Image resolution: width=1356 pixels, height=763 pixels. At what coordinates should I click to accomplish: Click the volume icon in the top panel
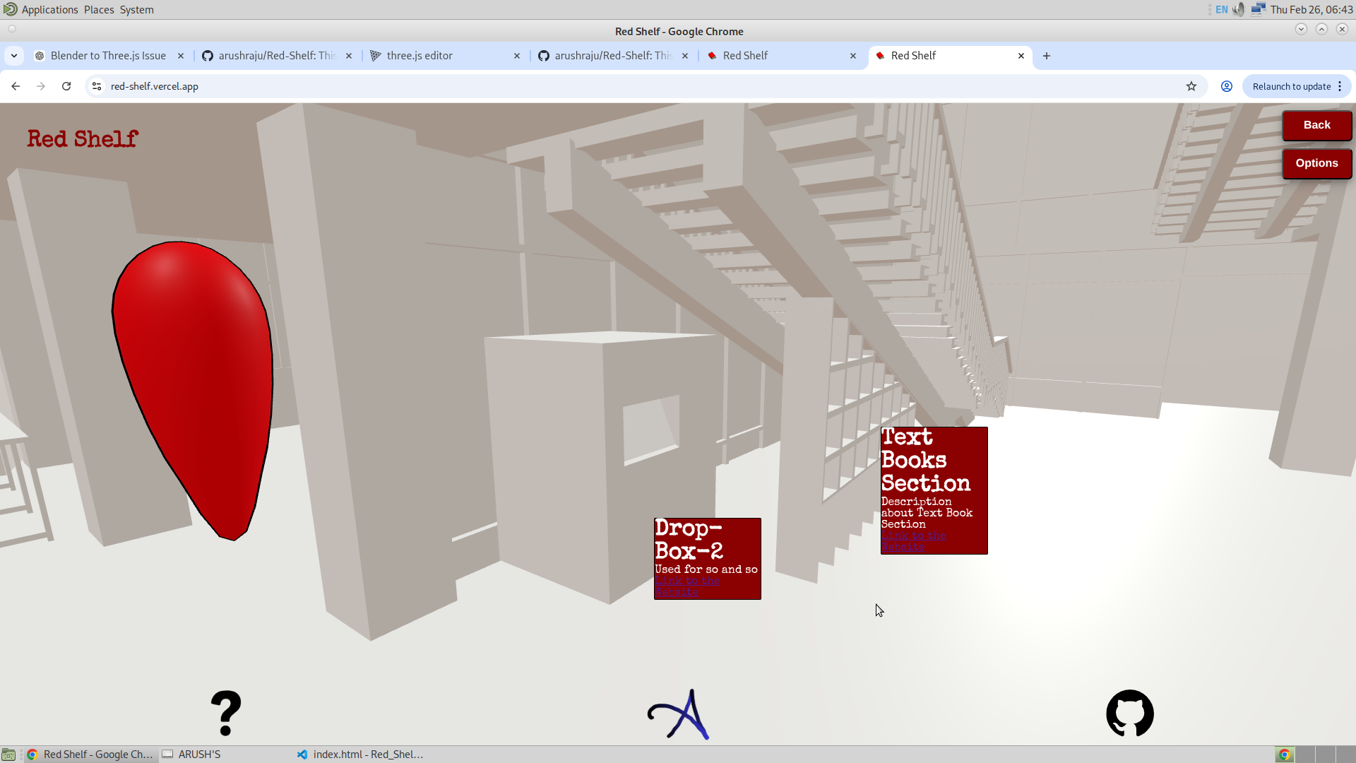[1239, 9]
